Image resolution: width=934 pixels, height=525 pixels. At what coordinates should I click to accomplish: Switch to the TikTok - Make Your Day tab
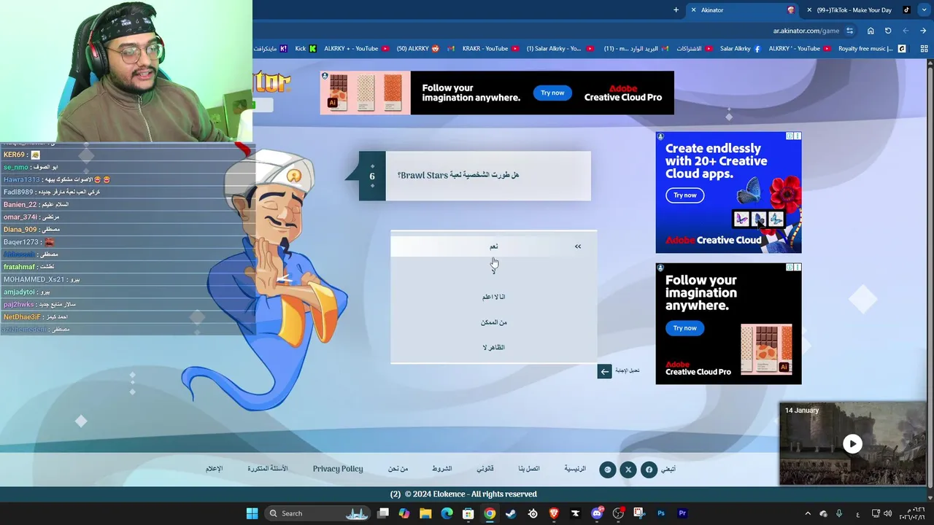point(860,10)
